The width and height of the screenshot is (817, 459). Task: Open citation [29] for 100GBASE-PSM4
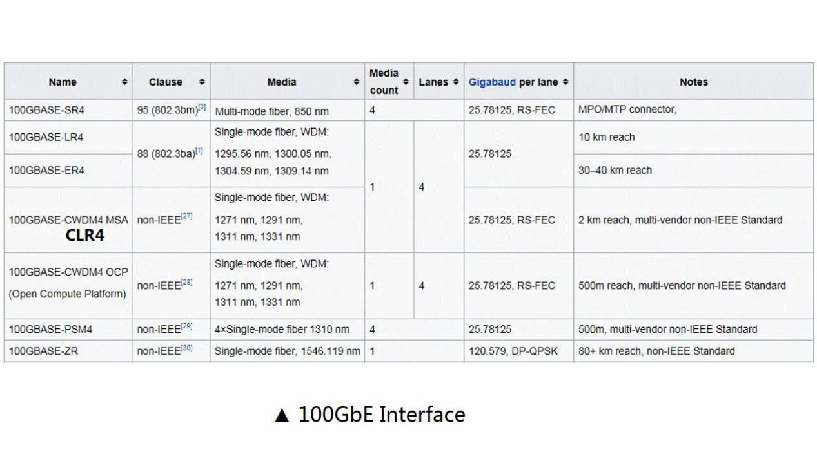click(x=186, y=326)
